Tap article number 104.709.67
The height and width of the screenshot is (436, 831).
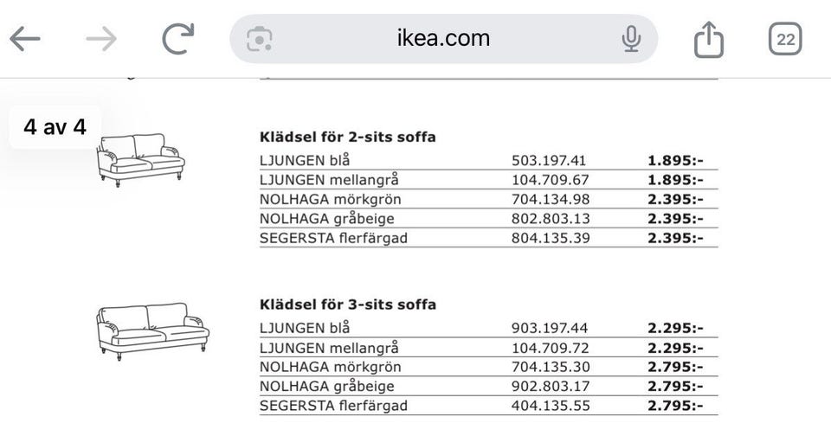(551, 180)
